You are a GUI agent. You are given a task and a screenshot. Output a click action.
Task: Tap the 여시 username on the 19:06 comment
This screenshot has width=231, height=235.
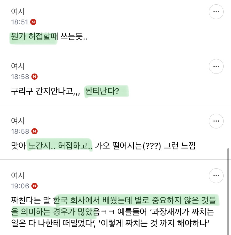click(18, 175)
